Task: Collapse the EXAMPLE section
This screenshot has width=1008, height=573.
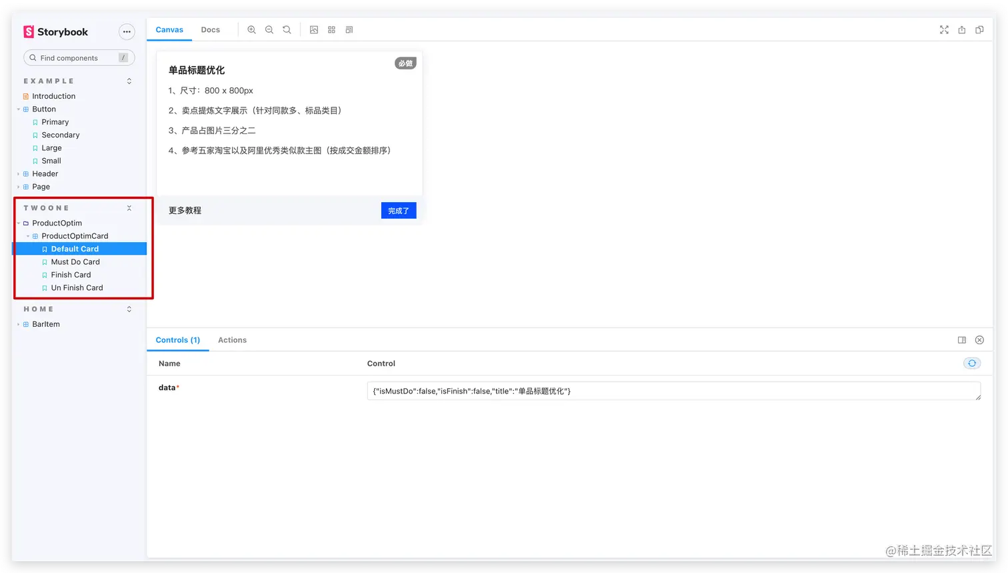Action: [129, 81]
